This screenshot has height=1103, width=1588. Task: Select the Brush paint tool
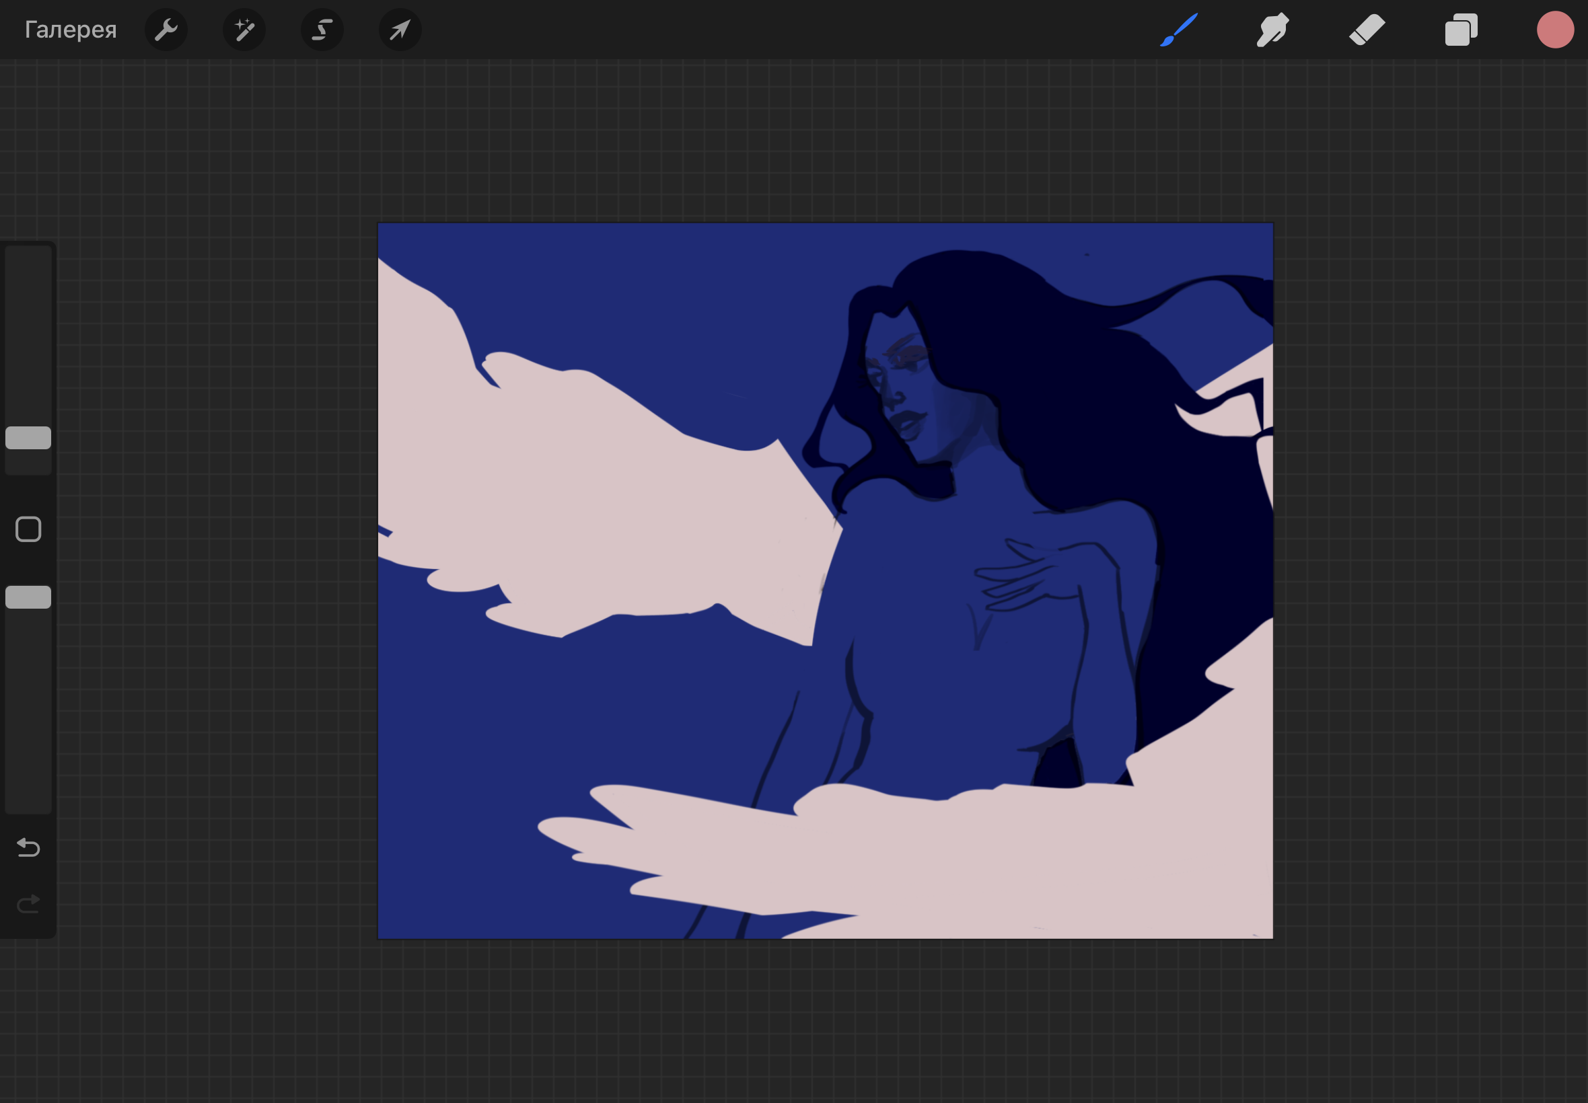click(1179, 30)
